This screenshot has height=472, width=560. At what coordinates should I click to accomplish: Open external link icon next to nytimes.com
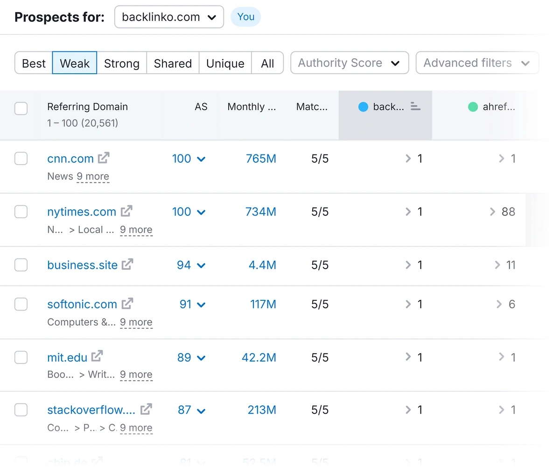126,211
